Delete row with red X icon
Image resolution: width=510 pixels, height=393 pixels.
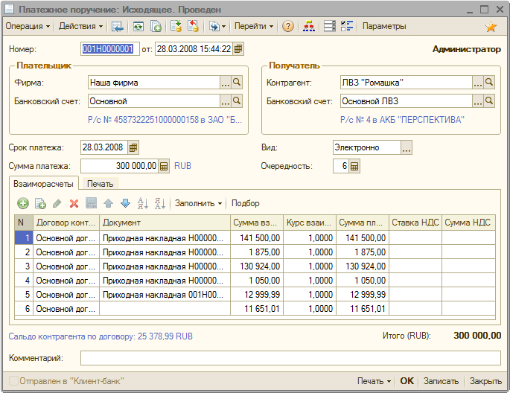click(74, 203)
